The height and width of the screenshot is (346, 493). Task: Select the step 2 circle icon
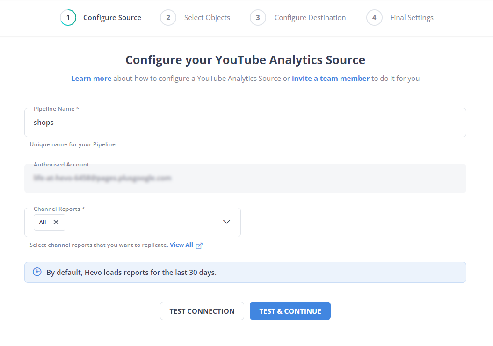[168, 18]
